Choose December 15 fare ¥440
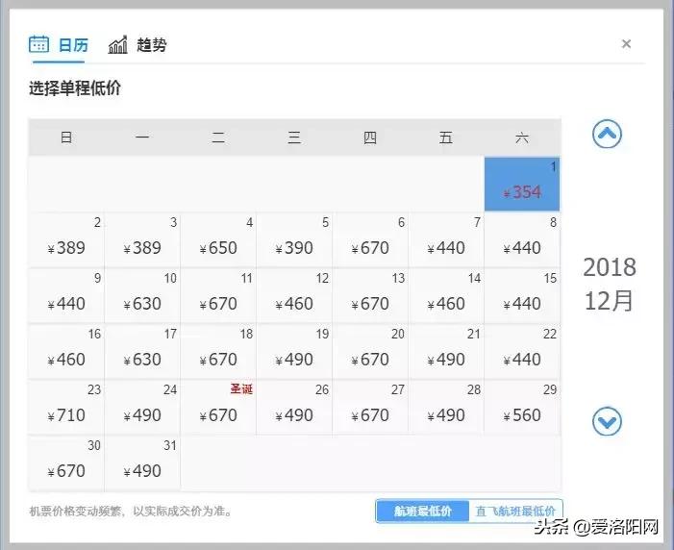The image size is (674, 550). pos(522,295)
